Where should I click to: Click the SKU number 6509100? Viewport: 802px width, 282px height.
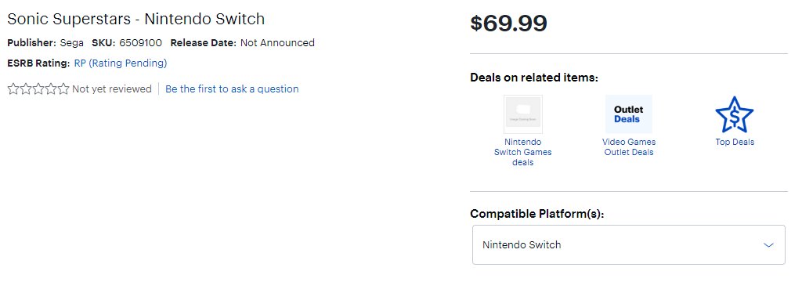coord(141,43)
